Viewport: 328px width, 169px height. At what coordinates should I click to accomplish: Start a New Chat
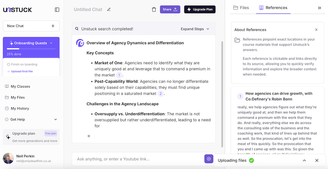click(31, 26)
